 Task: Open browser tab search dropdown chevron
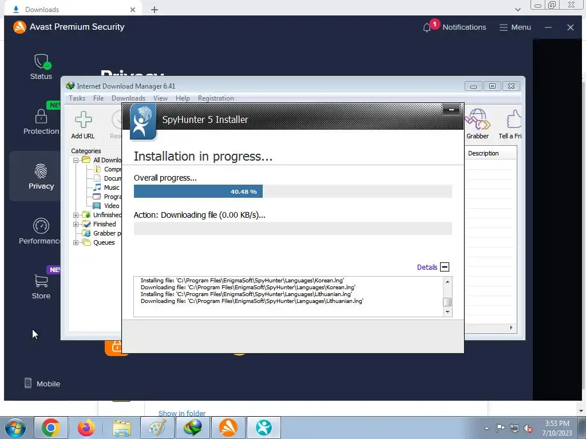click(517, 10)
